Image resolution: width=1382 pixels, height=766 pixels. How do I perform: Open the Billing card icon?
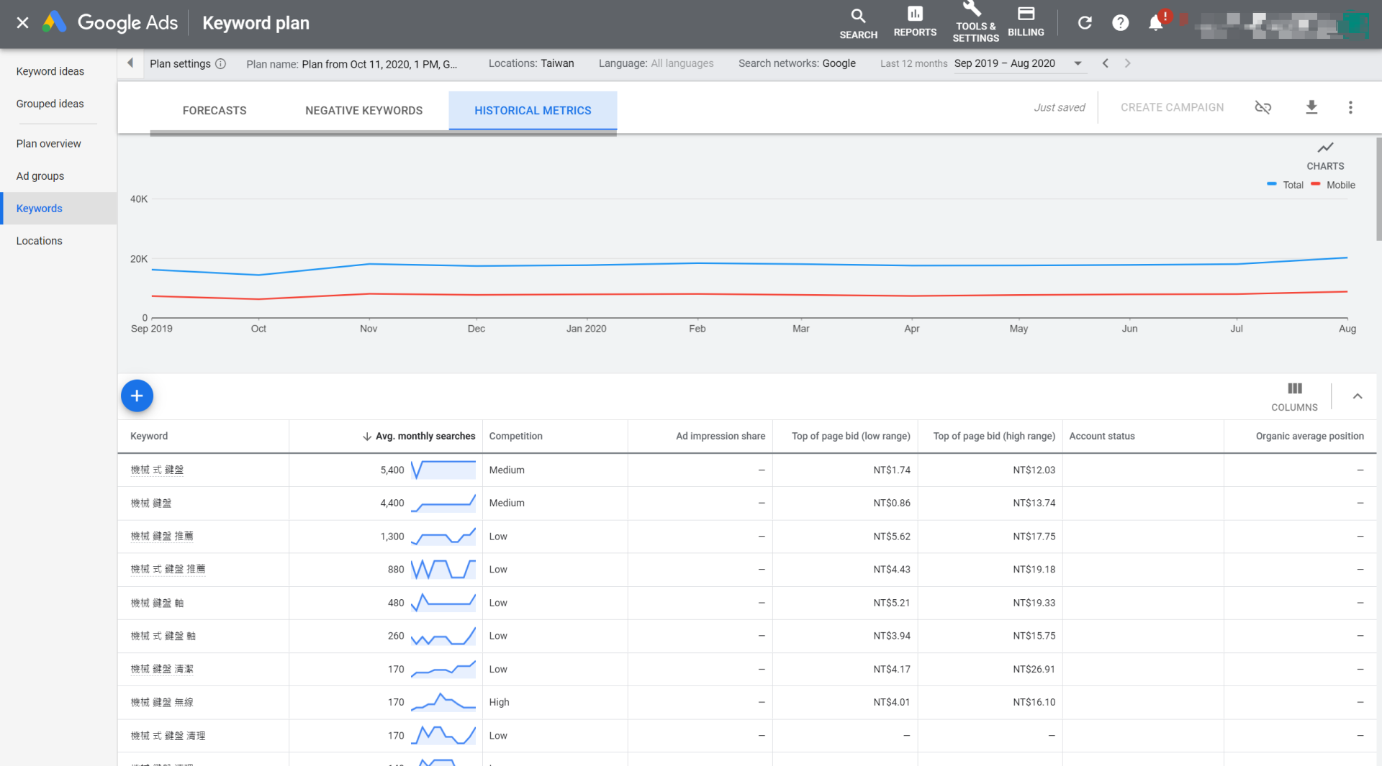pyautogui.click(x=1026, y=22)
